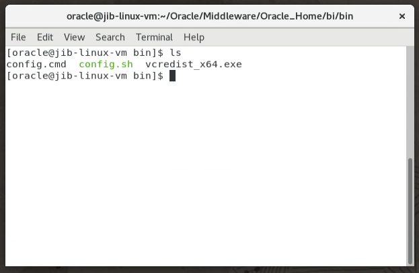The width and height of the screenshot is (419, 273).
Task: Click the vertical scrollbar thumb
Action: (x=410, y=211)
